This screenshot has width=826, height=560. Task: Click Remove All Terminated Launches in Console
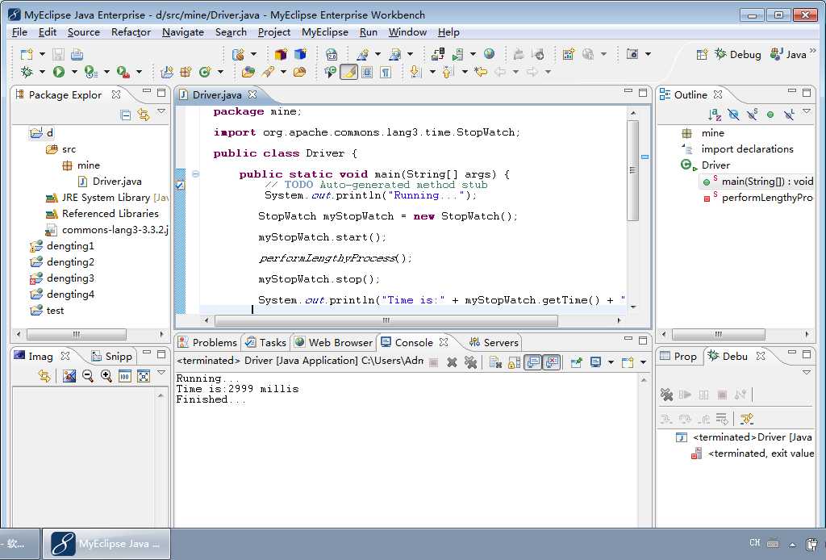click(470, 362)
